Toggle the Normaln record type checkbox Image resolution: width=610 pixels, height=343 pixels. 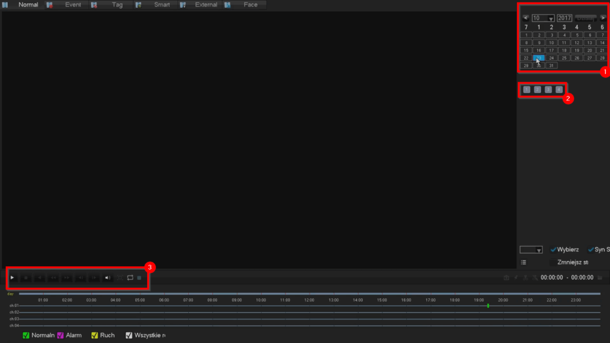[x=26, y=335]
